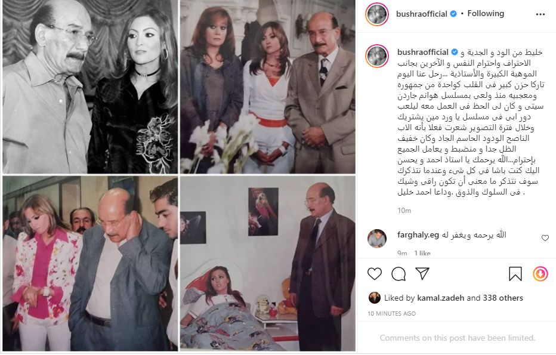Like the post with the heart icon
The height and width of the screenshot is (355, 556).
tap(375, 274)
